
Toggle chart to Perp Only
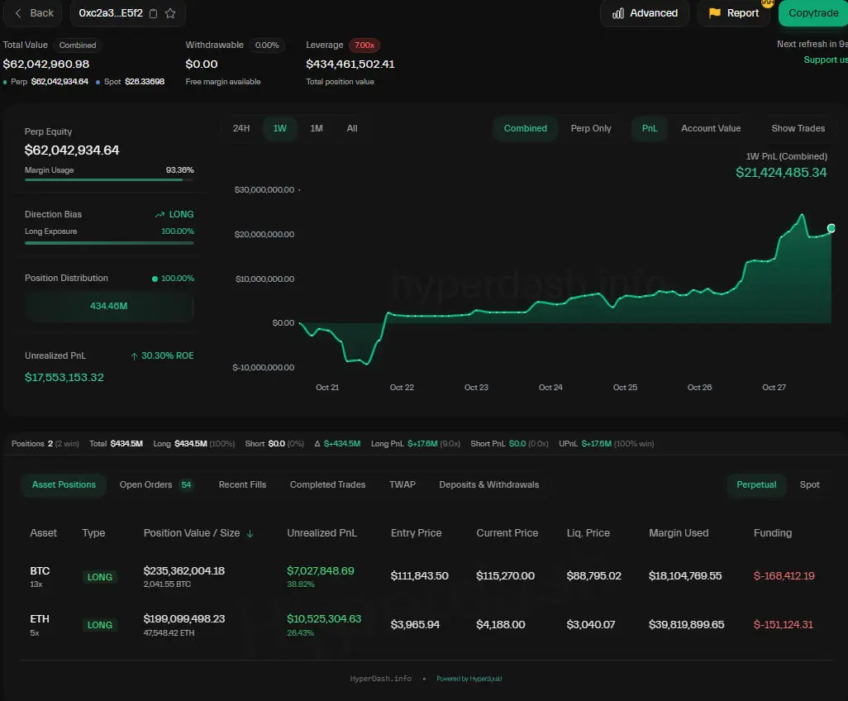tap(591, 128)
